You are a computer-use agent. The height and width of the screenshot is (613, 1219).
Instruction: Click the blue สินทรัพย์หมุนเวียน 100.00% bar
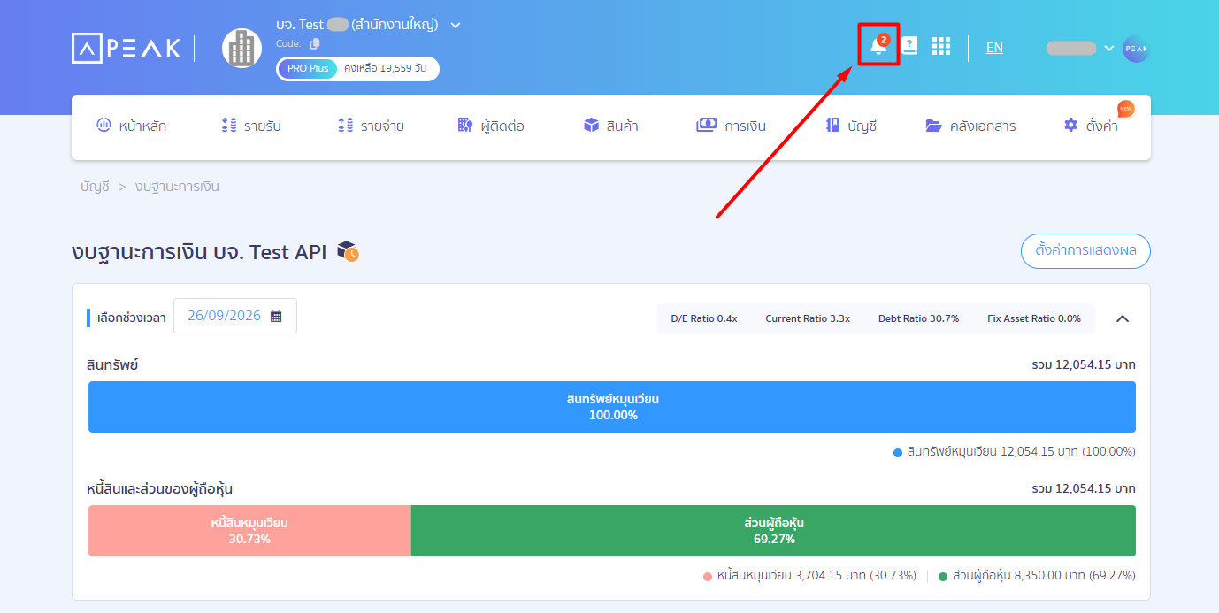[612, 407]
